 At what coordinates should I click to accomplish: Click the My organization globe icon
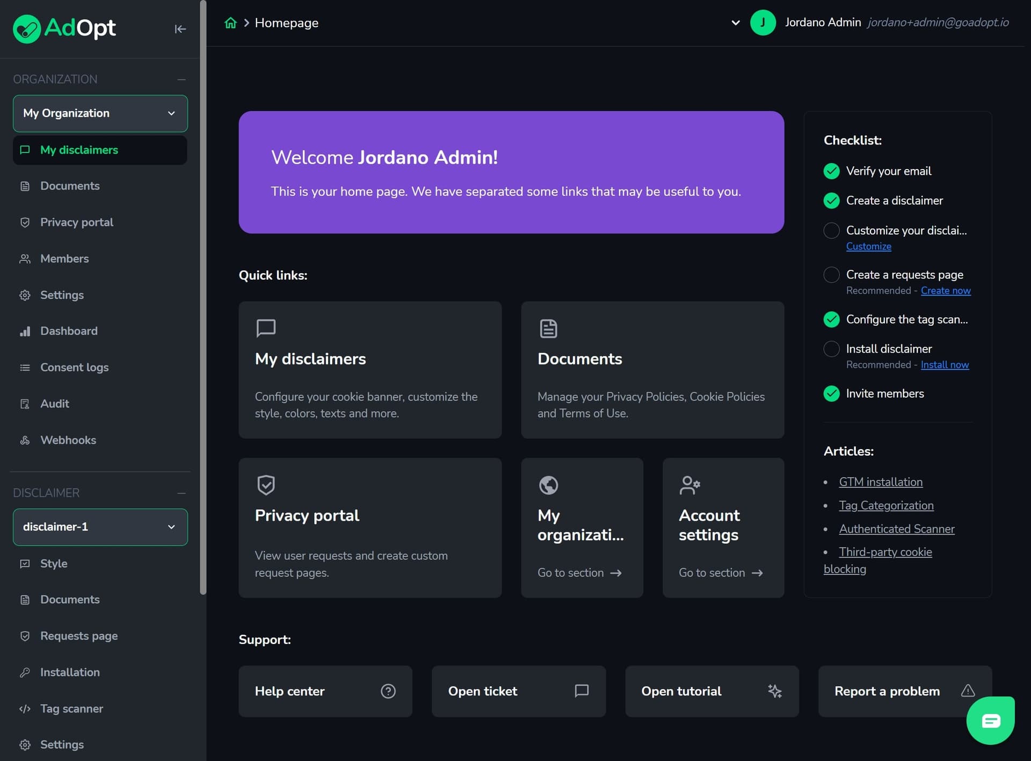coord(548,485)
